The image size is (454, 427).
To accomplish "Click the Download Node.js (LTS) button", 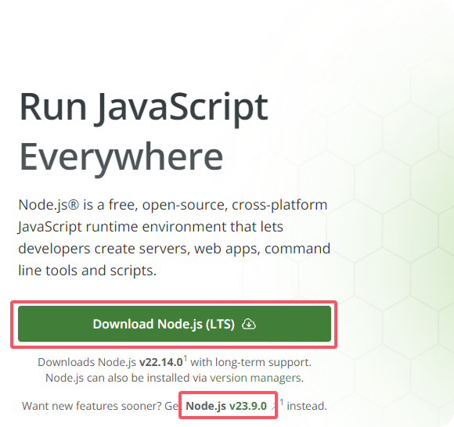I will pos(175,324).
